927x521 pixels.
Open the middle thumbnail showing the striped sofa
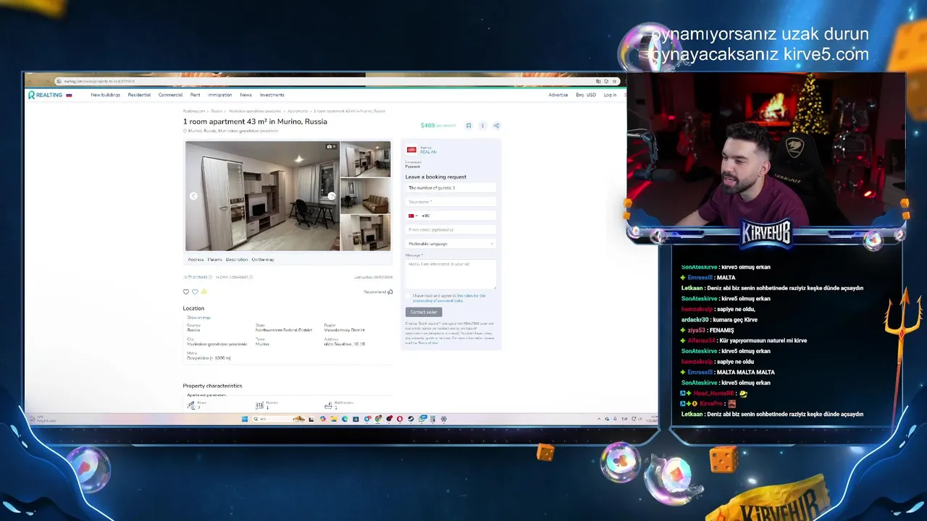[x=366, y=195]
